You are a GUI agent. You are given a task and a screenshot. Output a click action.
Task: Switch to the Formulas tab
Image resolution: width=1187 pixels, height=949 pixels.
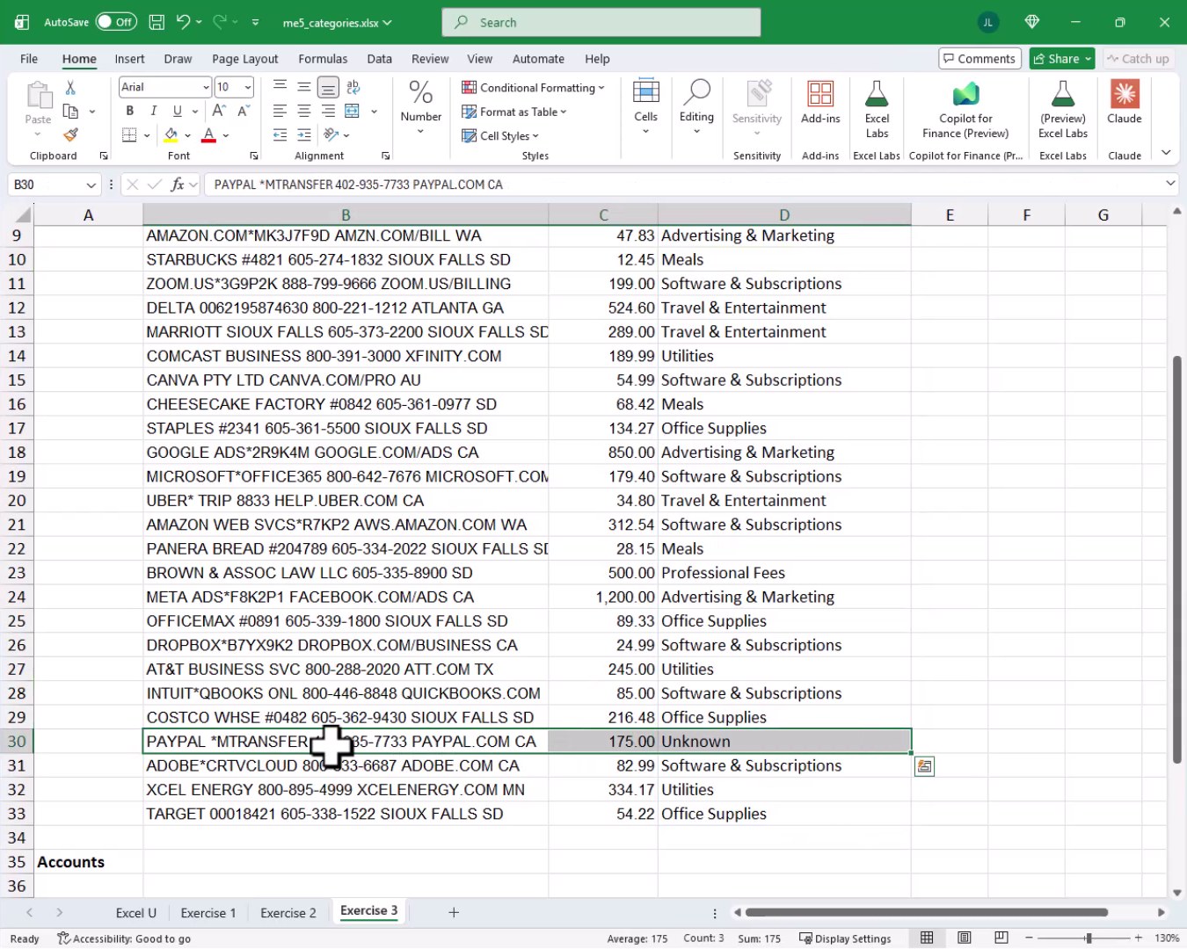click(323, 59)
